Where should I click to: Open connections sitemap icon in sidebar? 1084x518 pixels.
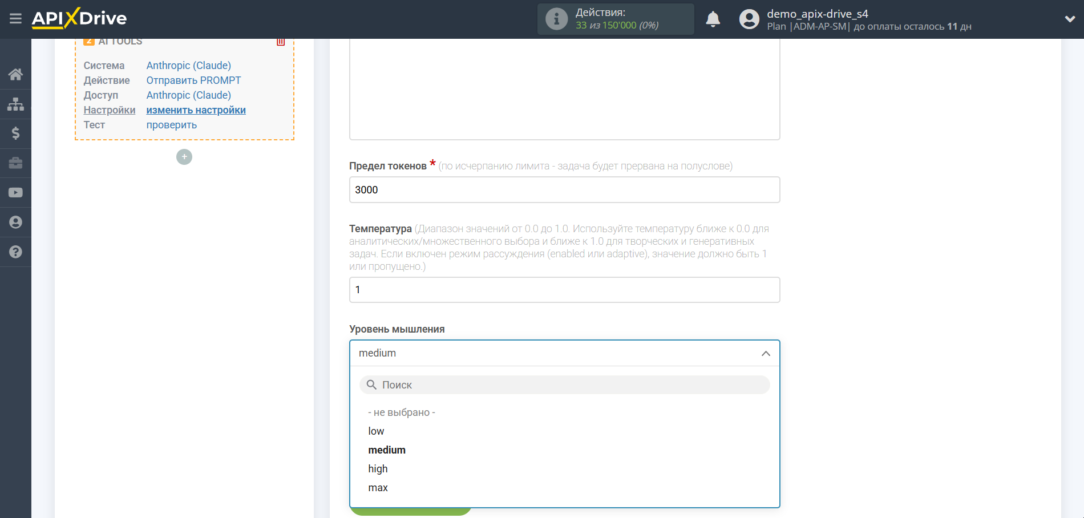point(15,104)
